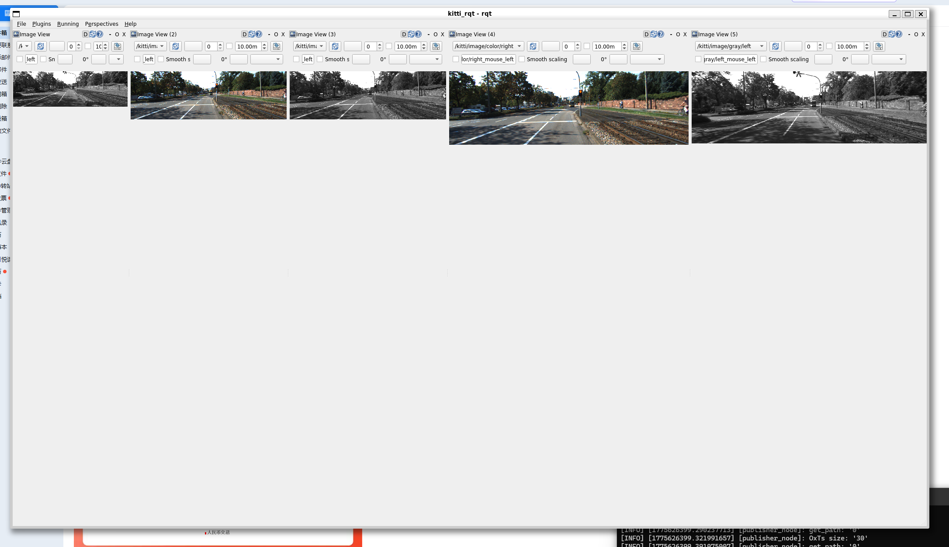The width and height of the screenshot is (949, 547).
Task: Click zoom 1 button in Image View (5)
Action: coord(793,46)
